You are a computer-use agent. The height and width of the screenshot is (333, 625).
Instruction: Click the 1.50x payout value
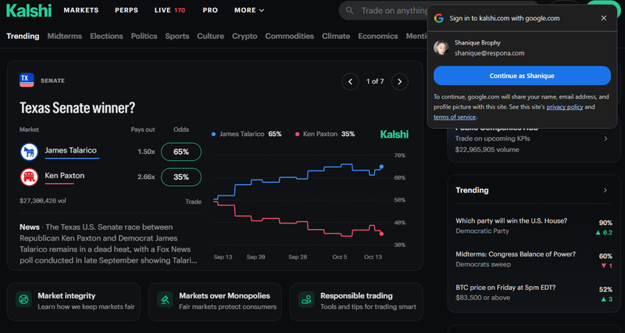pyautogui.click(x=146, y=152)
